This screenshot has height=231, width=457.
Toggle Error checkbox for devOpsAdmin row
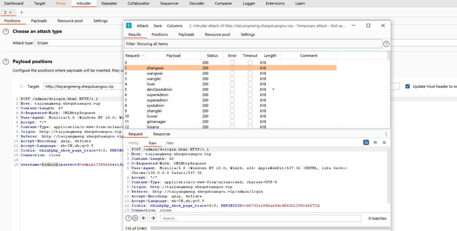pyautogui.click(x=232, y=89)
